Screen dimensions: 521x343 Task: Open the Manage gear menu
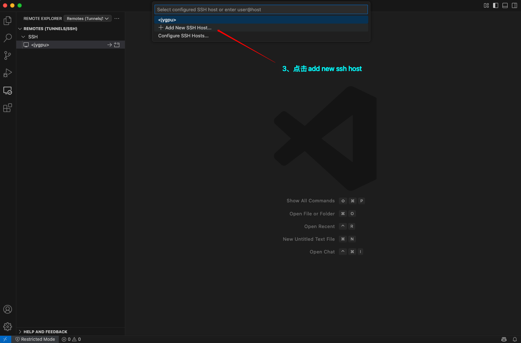8,327
